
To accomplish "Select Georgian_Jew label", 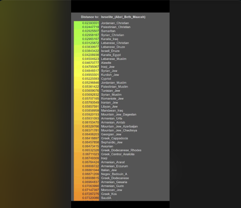I will (x=111, y=134).
